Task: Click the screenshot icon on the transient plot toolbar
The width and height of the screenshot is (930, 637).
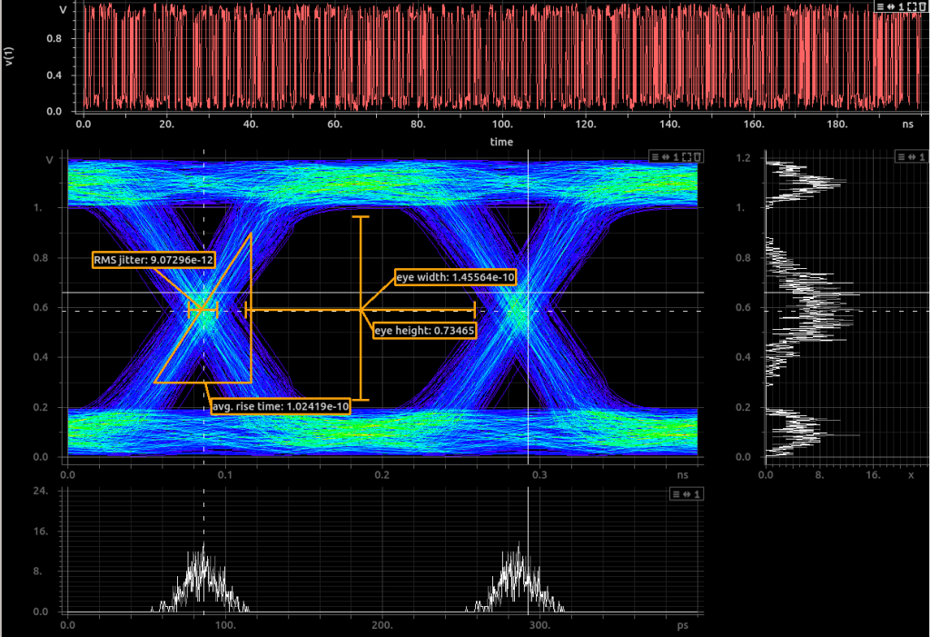Action: 922,7
